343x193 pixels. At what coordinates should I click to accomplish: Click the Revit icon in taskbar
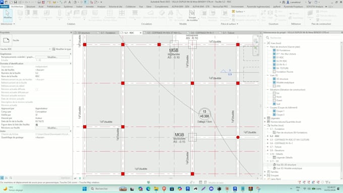pyautogui.click(x=235, y=188)
